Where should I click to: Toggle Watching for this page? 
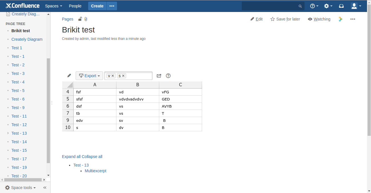click(x=319, y=19)
